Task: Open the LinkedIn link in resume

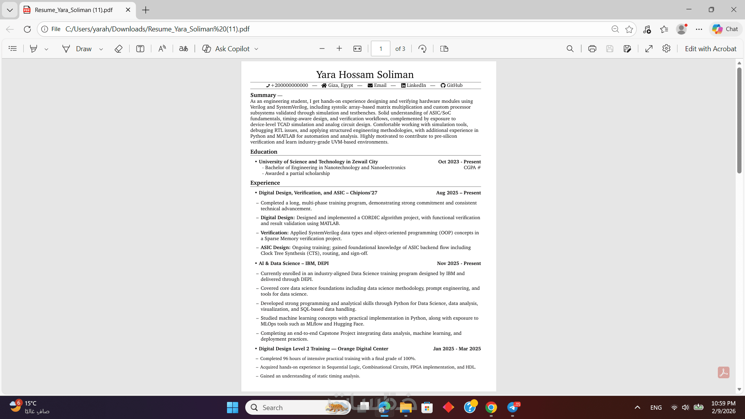Action: pyautogui.click(x=416, y=85)
